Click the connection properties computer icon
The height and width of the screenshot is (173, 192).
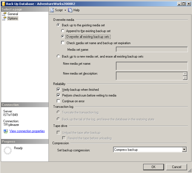click(5, 131)
